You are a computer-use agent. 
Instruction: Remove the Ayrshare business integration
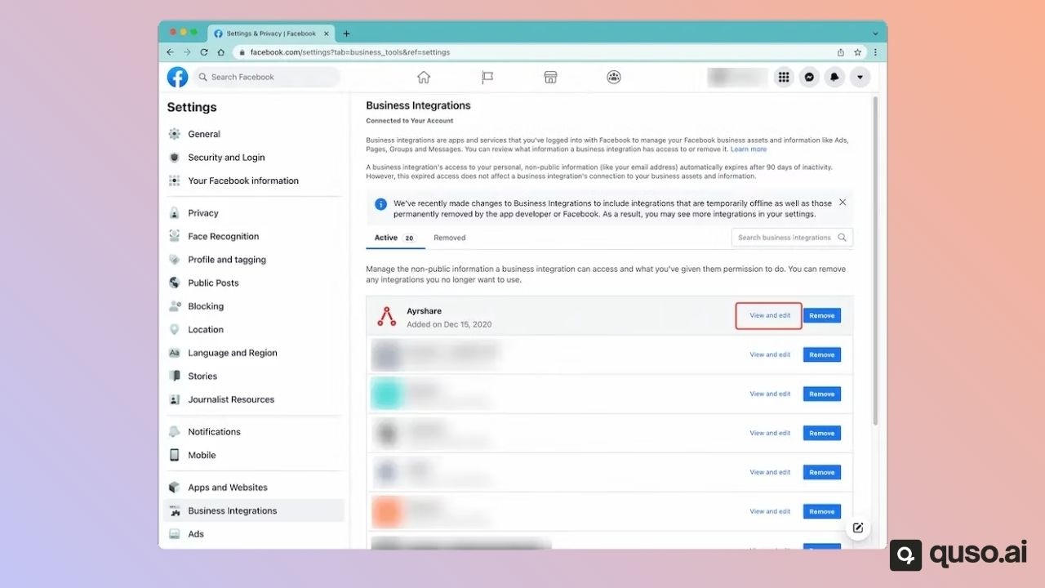[x=822, y=315]
